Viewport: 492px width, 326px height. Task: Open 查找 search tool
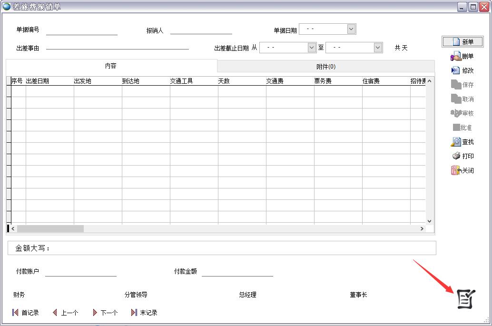click(462, 142)
